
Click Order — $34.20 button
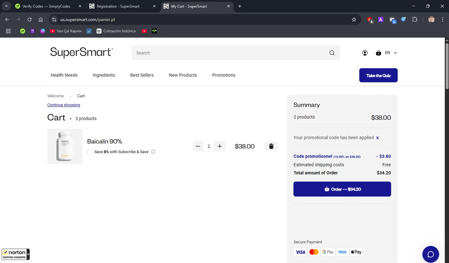342,189
